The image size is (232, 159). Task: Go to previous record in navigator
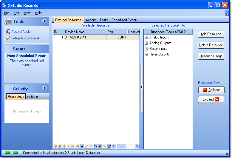(x=64, y=146)
